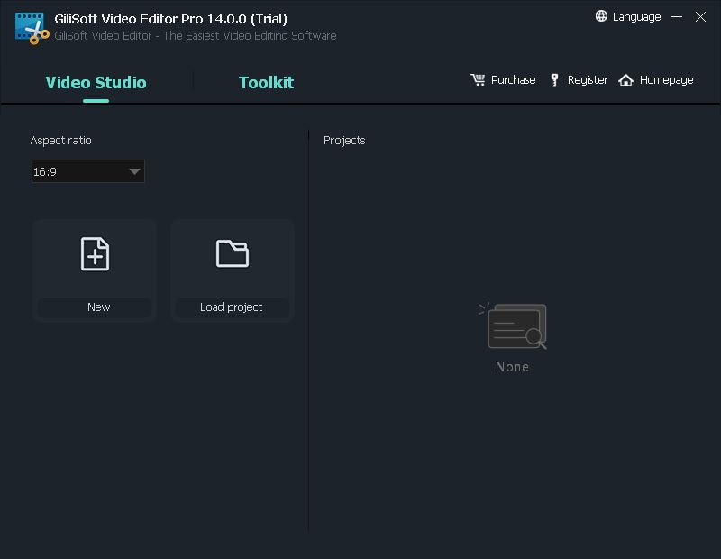Viewport: 721px width, 559px height.
Task: Click the empty projects placeholder graphic
Action: 515,326
